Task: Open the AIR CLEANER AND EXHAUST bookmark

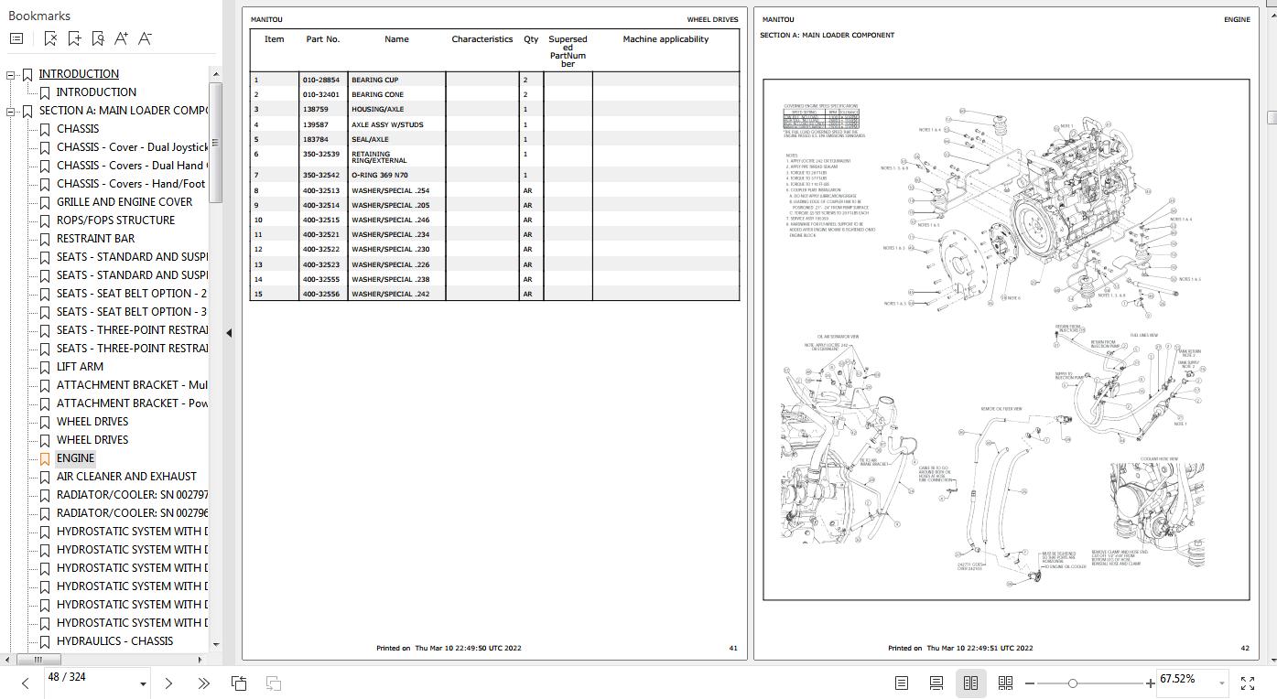Action: pyautogui.click(x=126, y=477)
